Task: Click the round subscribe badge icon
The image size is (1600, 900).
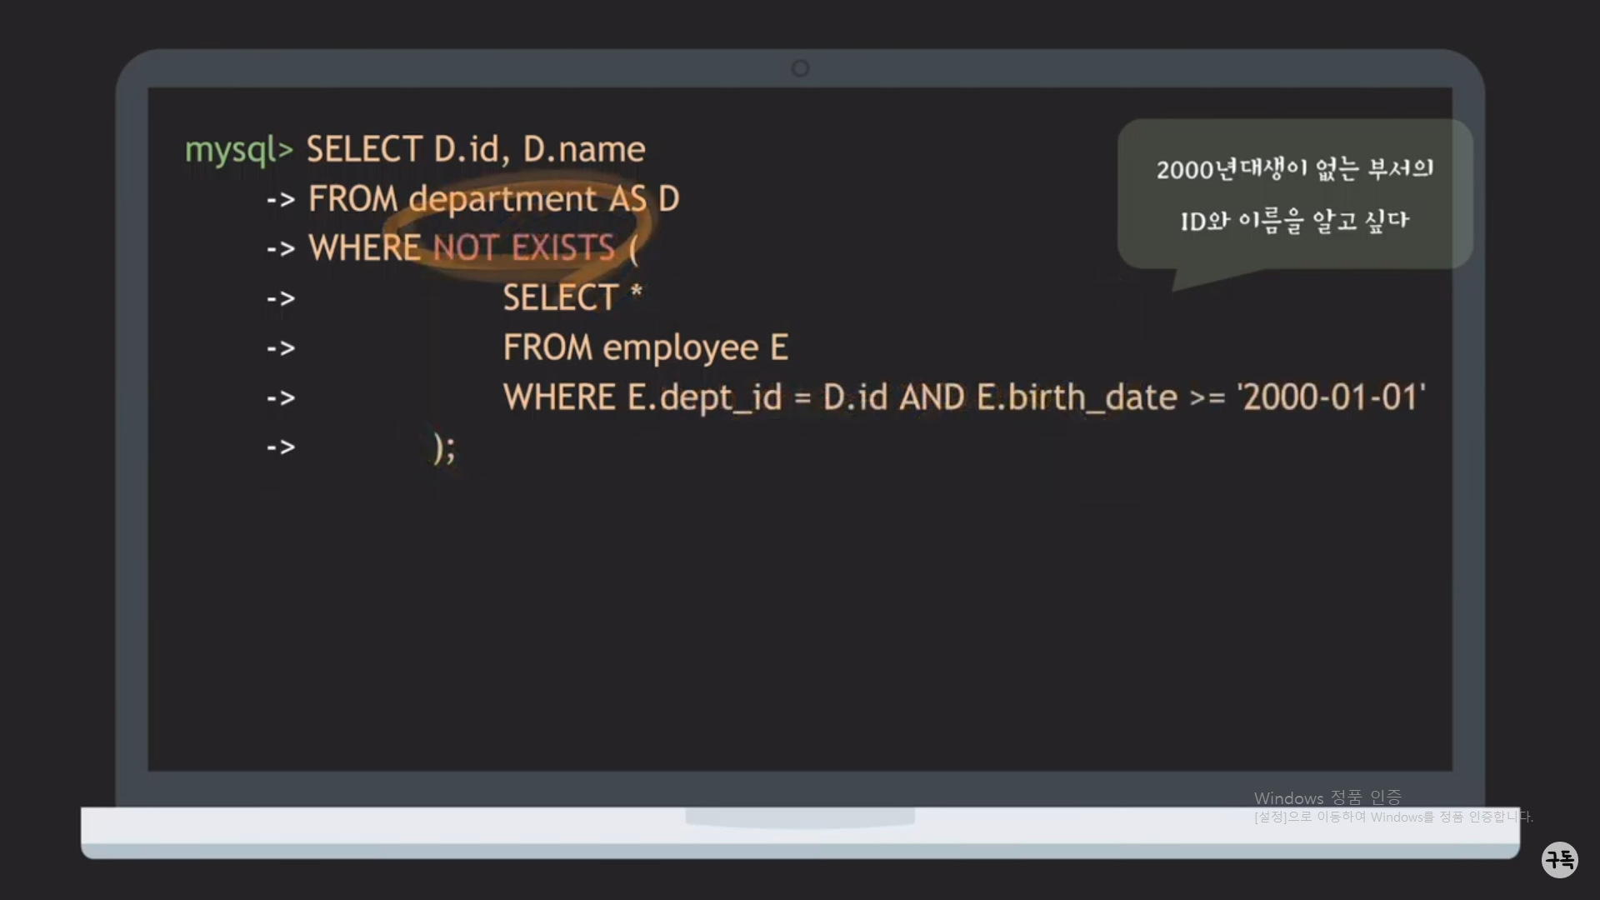Action: tap(1559, 859)
